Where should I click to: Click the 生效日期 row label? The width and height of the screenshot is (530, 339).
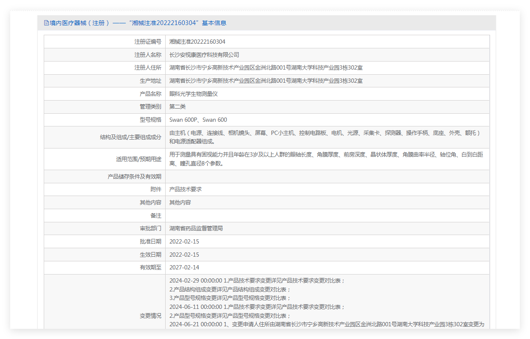[x=150, y=255]
